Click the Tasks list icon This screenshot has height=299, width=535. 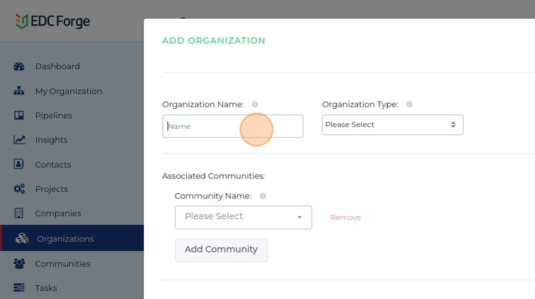tap(19, 288)
